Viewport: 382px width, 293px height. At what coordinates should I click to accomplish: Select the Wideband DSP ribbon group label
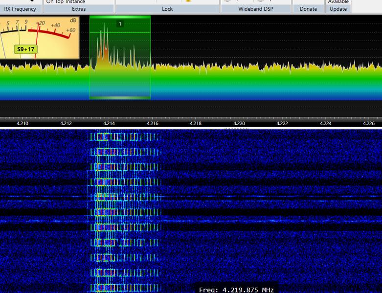[255, 9]
